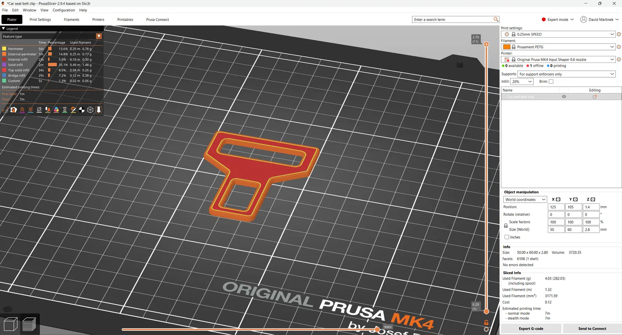This screenshot has height=335, width=622.
Task: Mirror the object along the X axis
Action: pyautogui.click(x=558, y=200)
